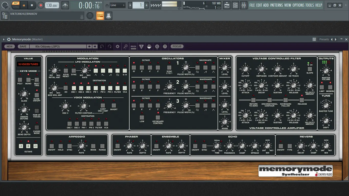This screenshot has width=349, height=196.
Task: Open the PATTERNS menu
Action: point(276,5)
